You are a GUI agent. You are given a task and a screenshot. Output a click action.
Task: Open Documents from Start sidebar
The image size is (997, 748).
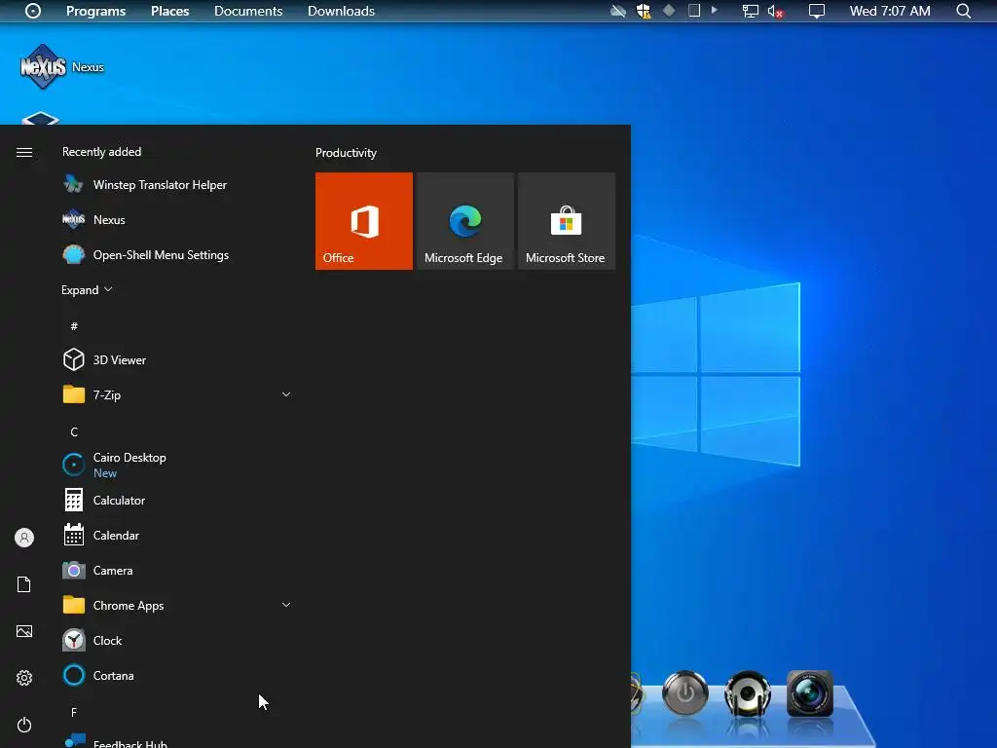click(24, 584)
